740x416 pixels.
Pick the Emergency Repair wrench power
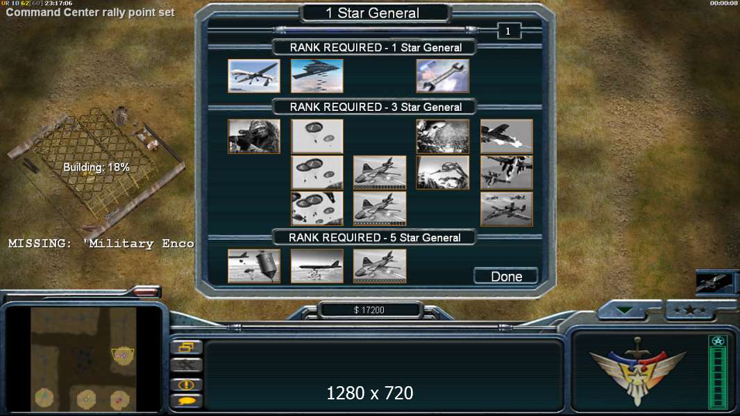(443, 76)
